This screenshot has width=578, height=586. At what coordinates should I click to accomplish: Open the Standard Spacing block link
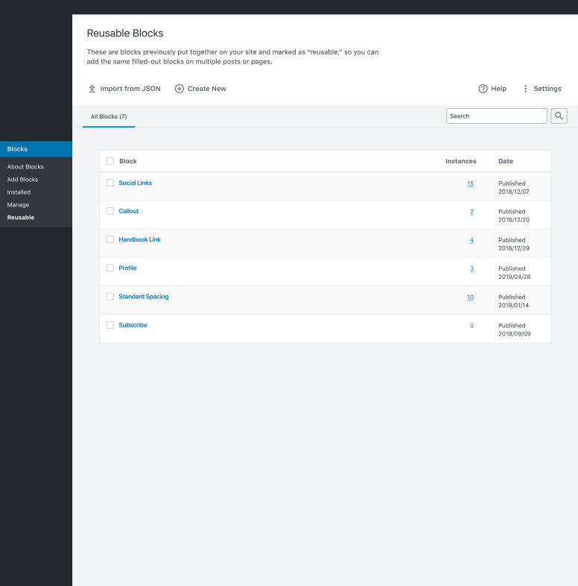click(x=143, y=297)
